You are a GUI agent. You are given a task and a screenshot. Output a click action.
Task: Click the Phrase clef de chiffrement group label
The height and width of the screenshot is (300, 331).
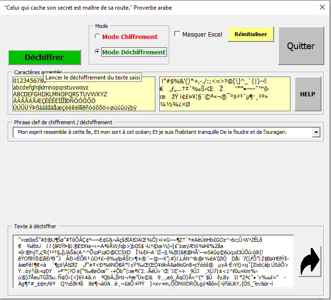pos(63,122)
